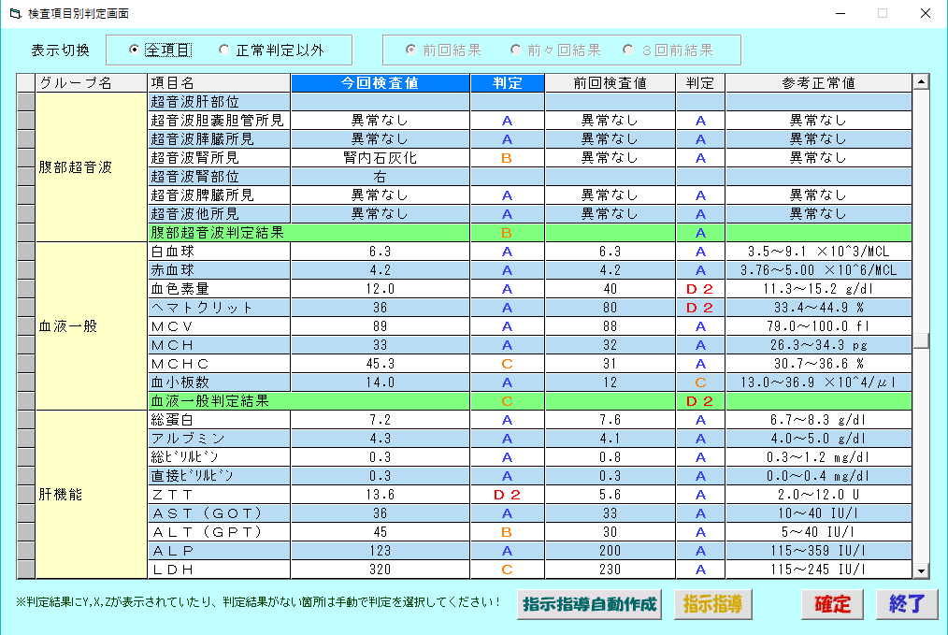Click the 肝機能 group cell

point(92,495)
